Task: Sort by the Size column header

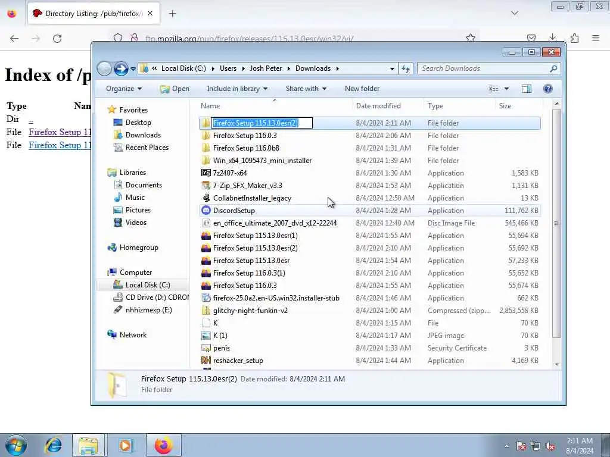Action: [519, 106]
